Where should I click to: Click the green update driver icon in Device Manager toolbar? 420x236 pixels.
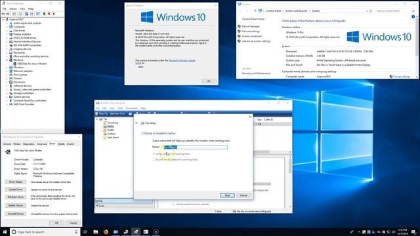coord(45,14)
